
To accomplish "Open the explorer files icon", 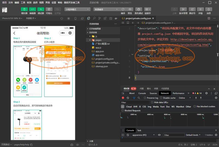I will tap(88, 18).
